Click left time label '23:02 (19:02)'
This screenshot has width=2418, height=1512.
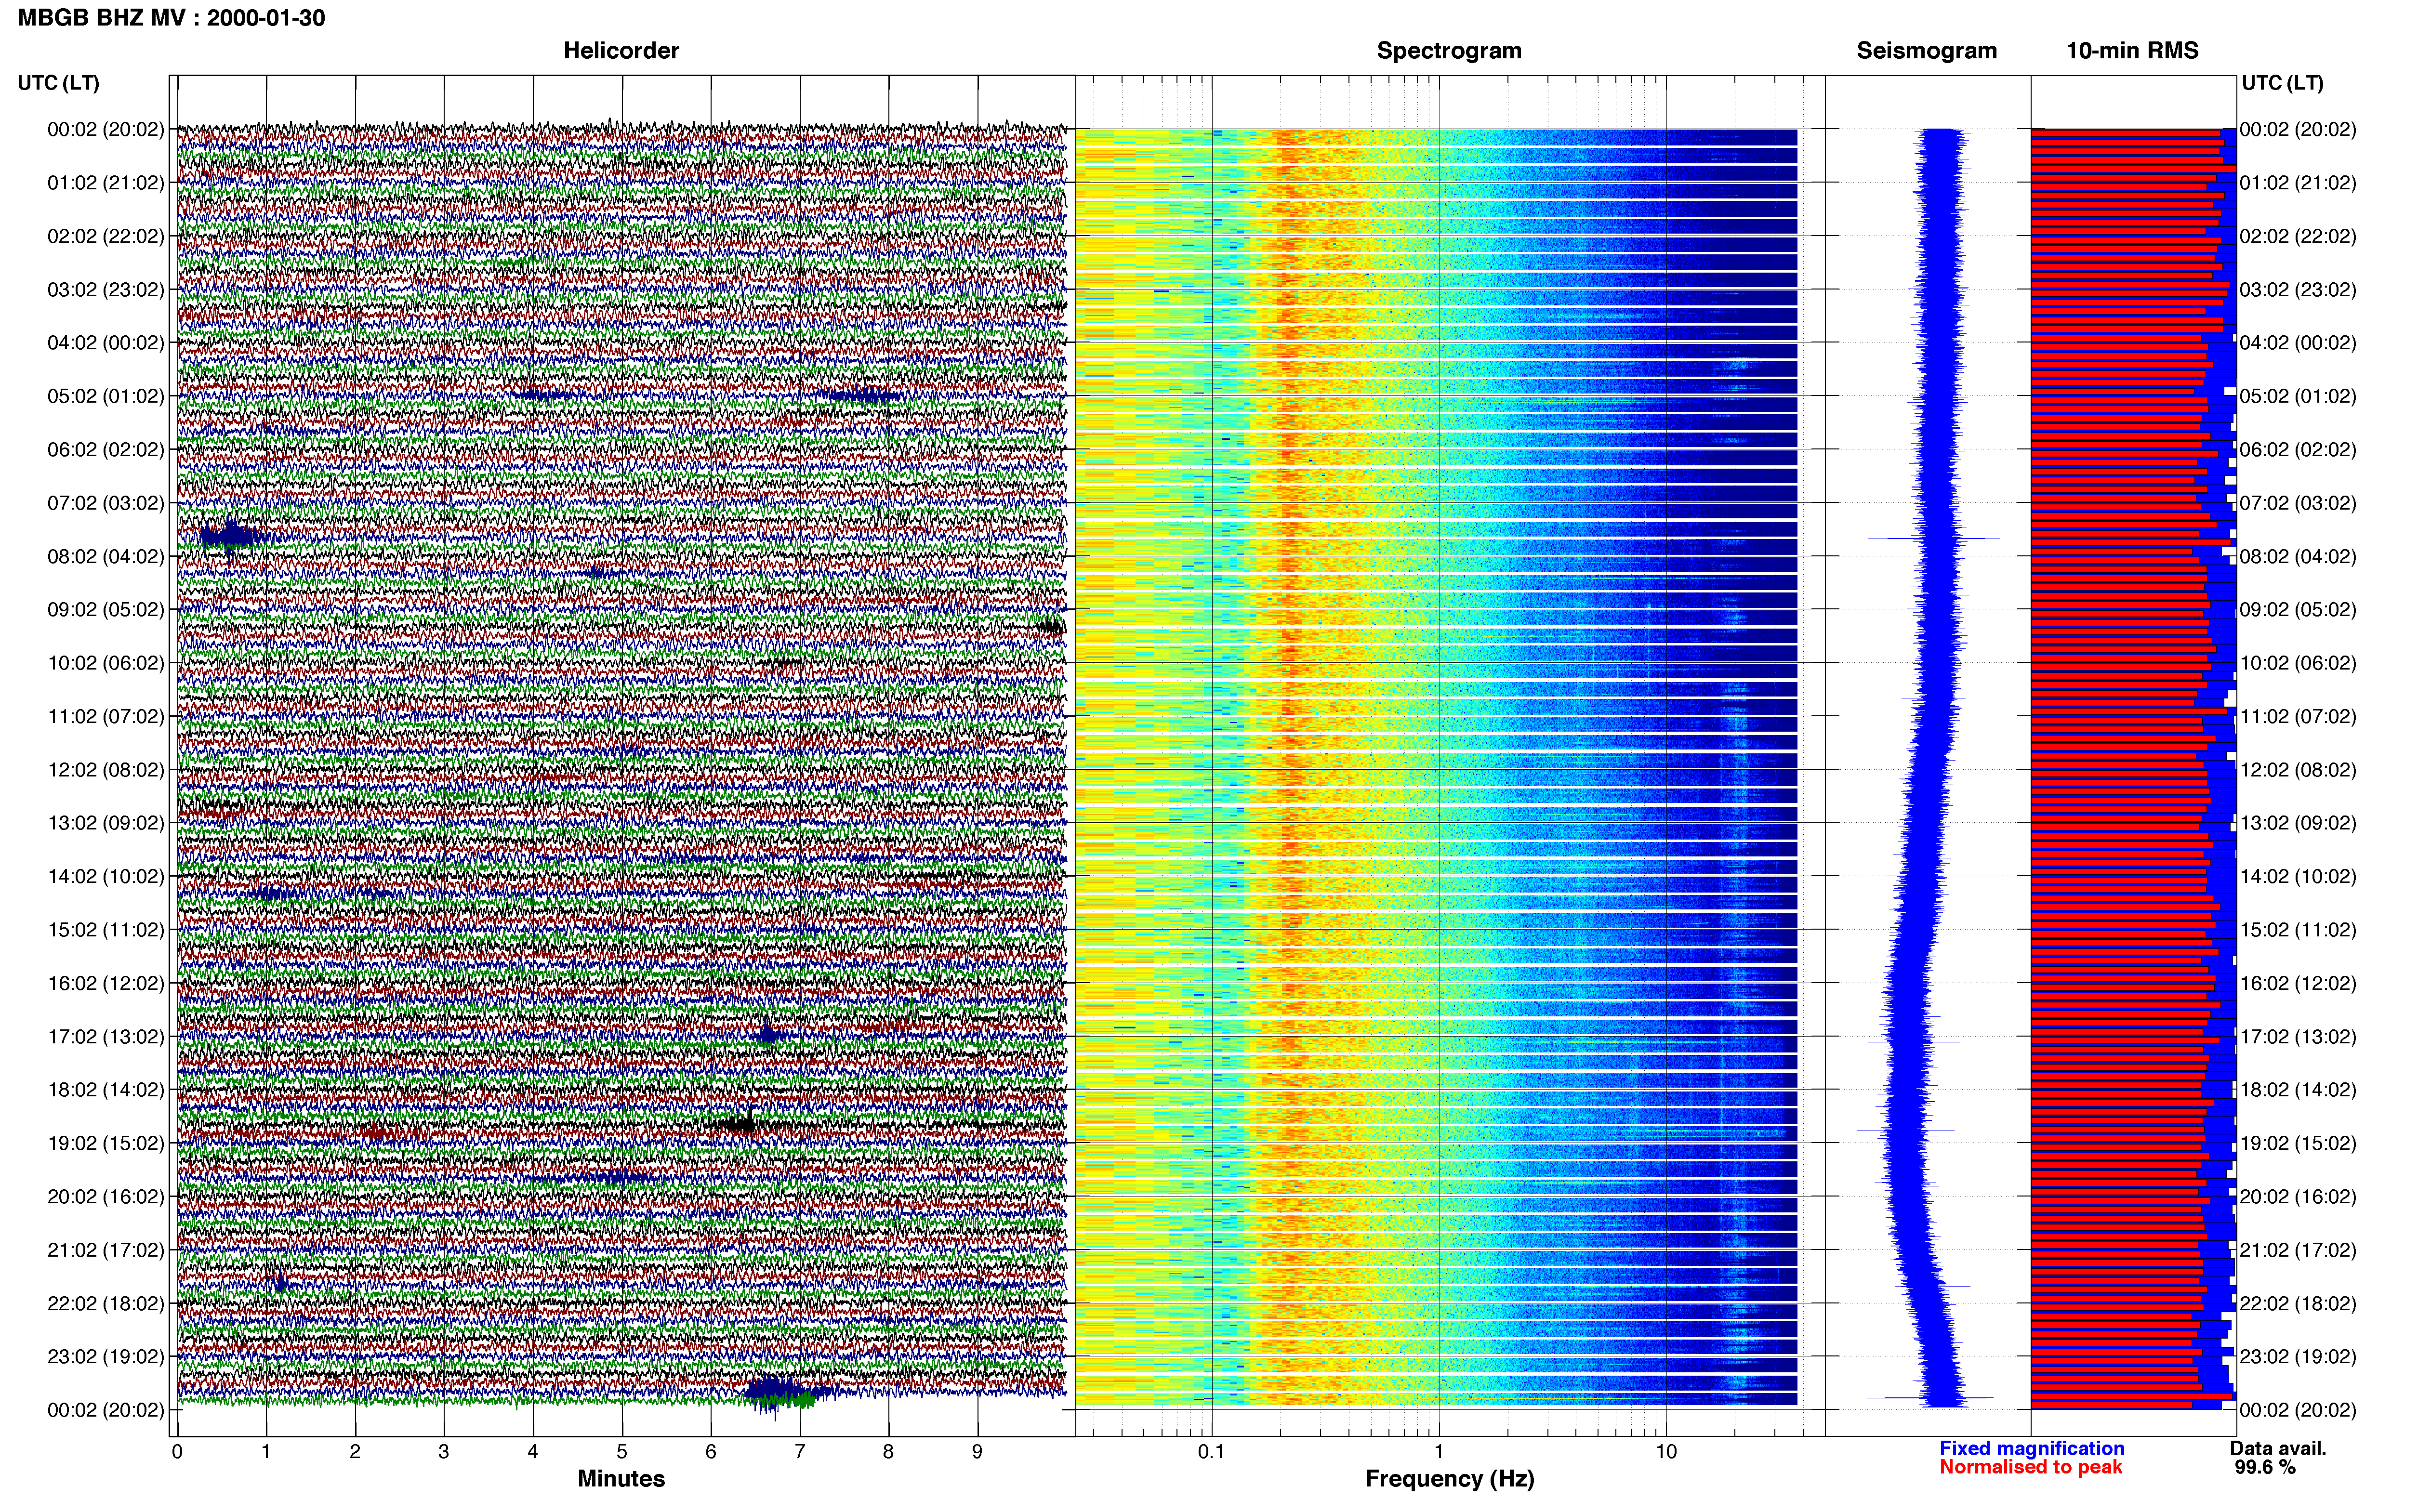point(106,1357)
